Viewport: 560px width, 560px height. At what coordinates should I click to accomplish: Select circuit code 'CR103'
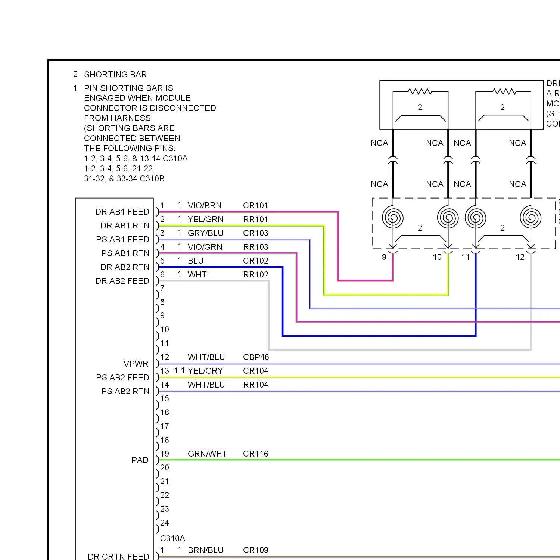(255, 233)
